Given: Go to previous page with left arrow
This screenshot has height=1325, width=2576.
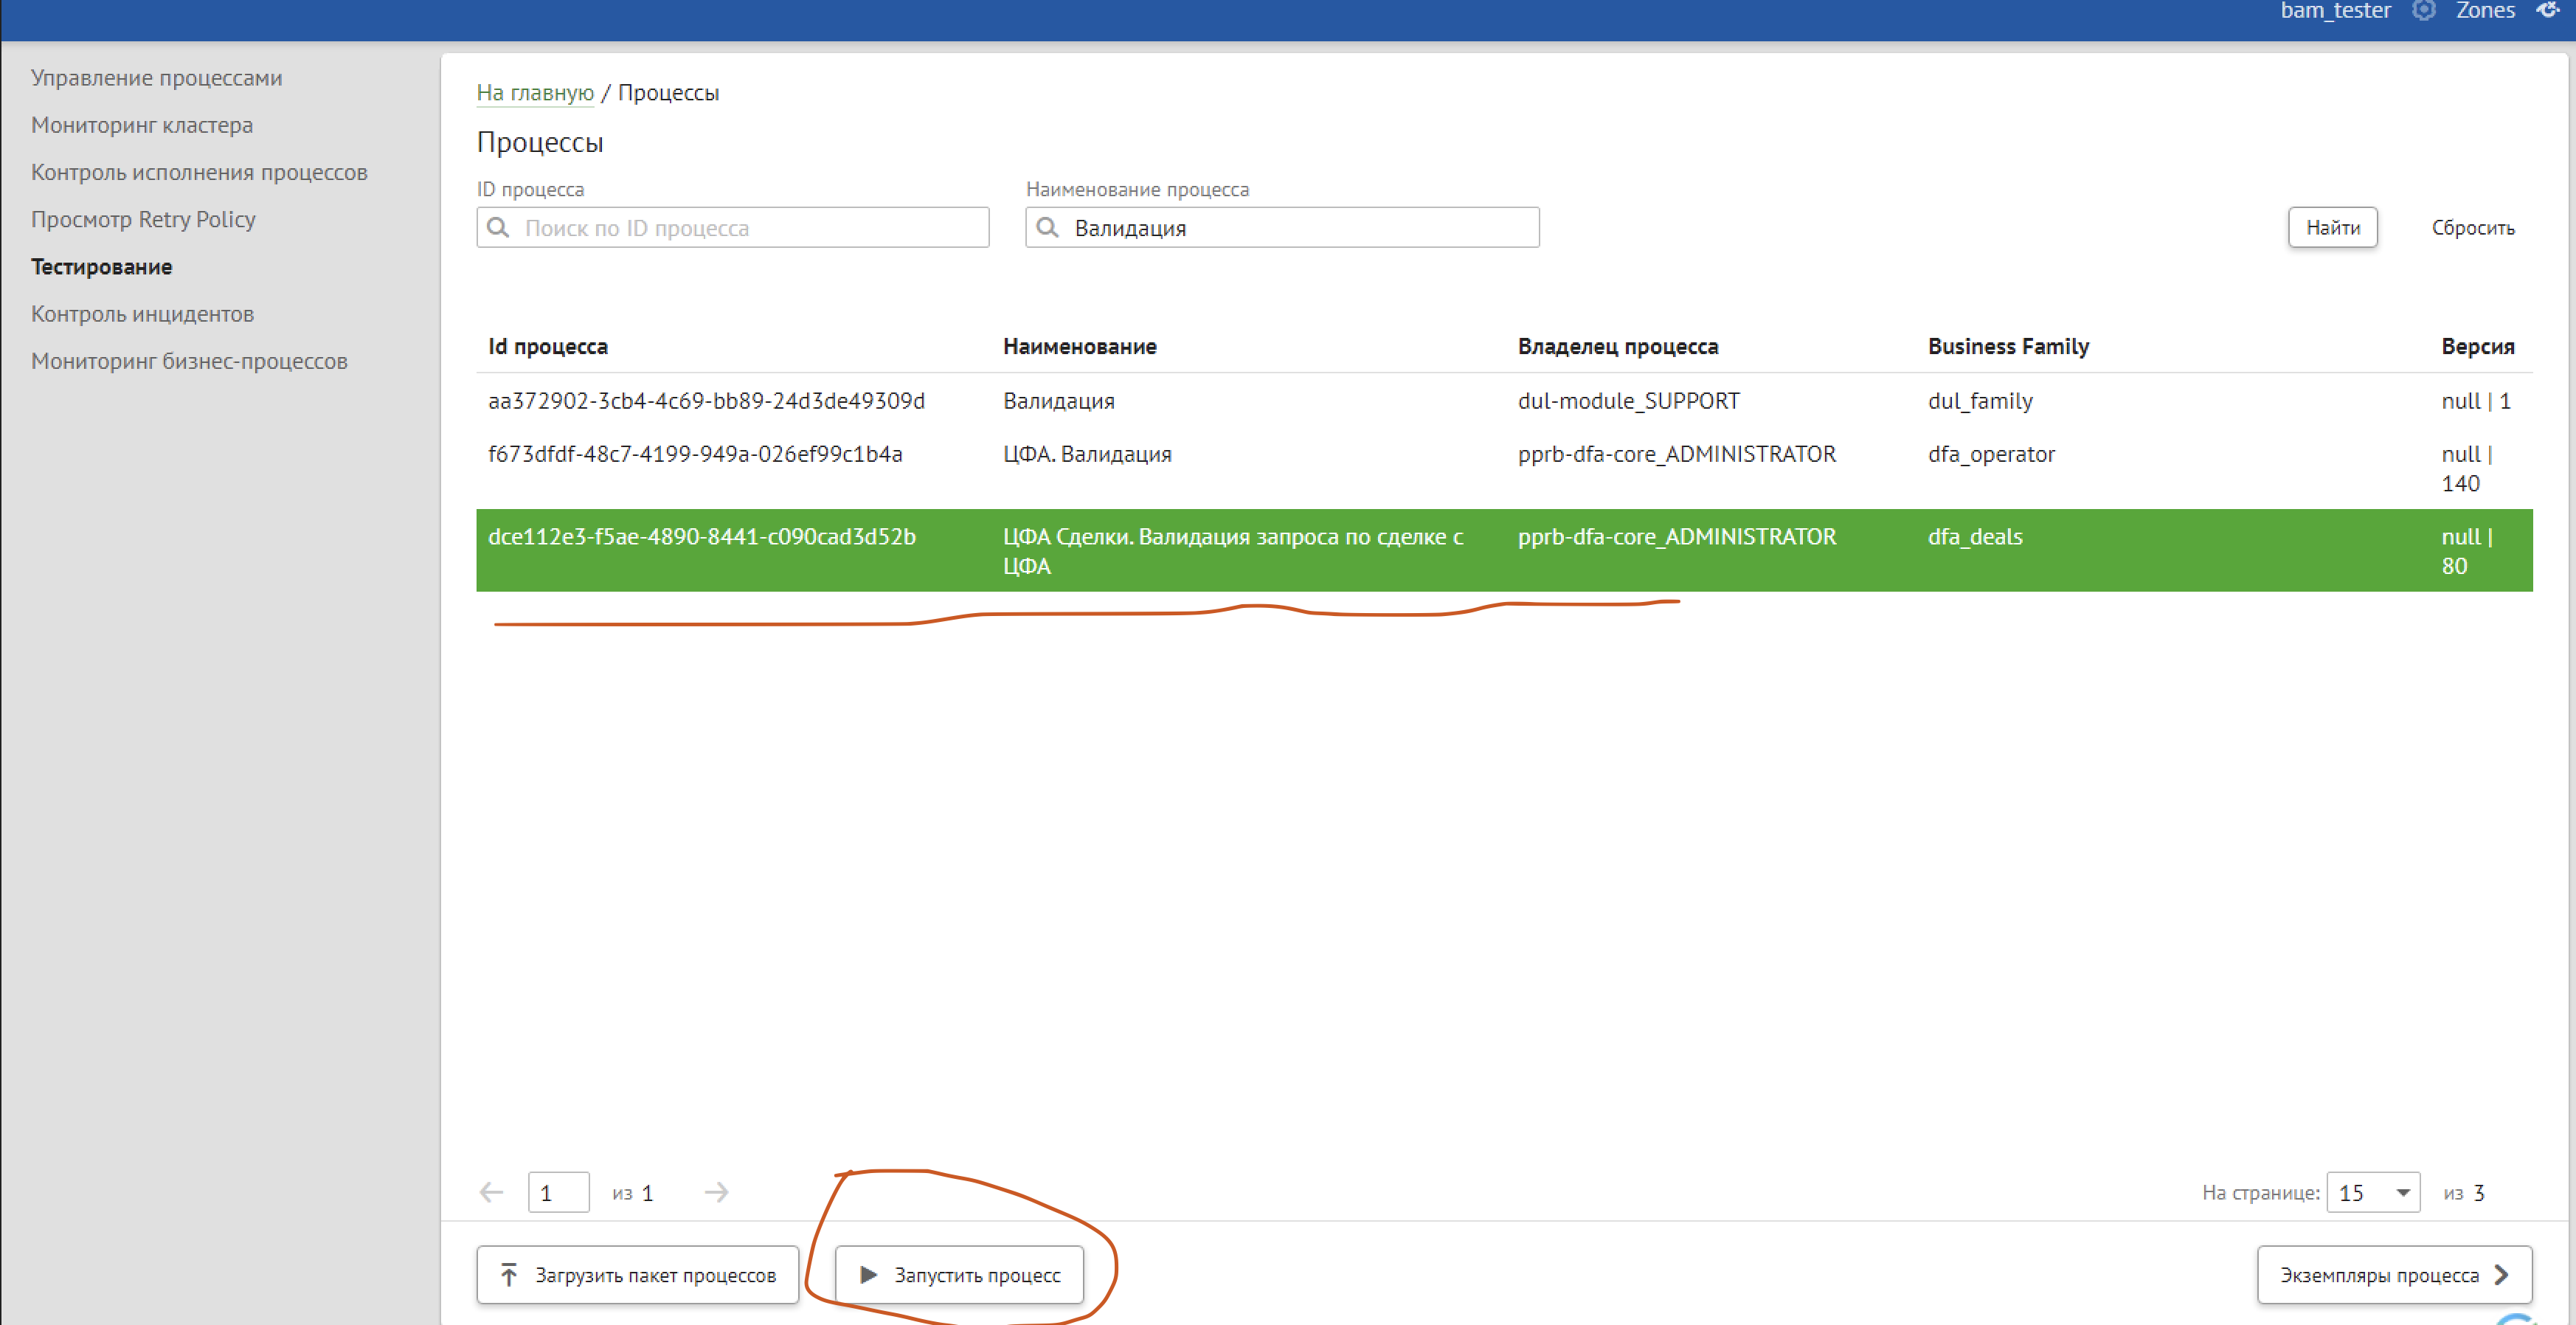Looking at the screenshot, I should click(492, 1192).
